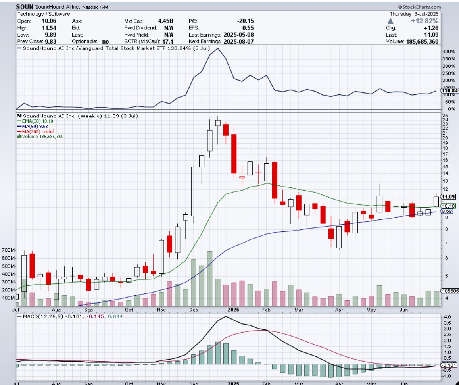Click the Volume value 185,685,360 in header
Screen dimensions: 459x385
click(422, 42)
